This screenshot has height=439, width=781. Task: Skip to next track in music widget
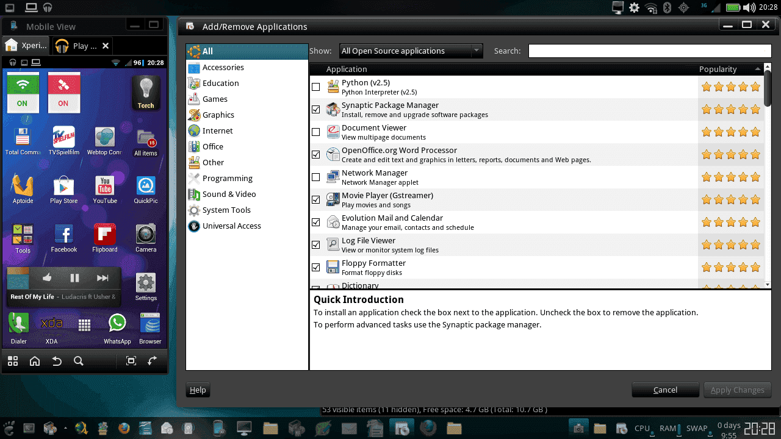pyautogui.click(x=103, y=278)
